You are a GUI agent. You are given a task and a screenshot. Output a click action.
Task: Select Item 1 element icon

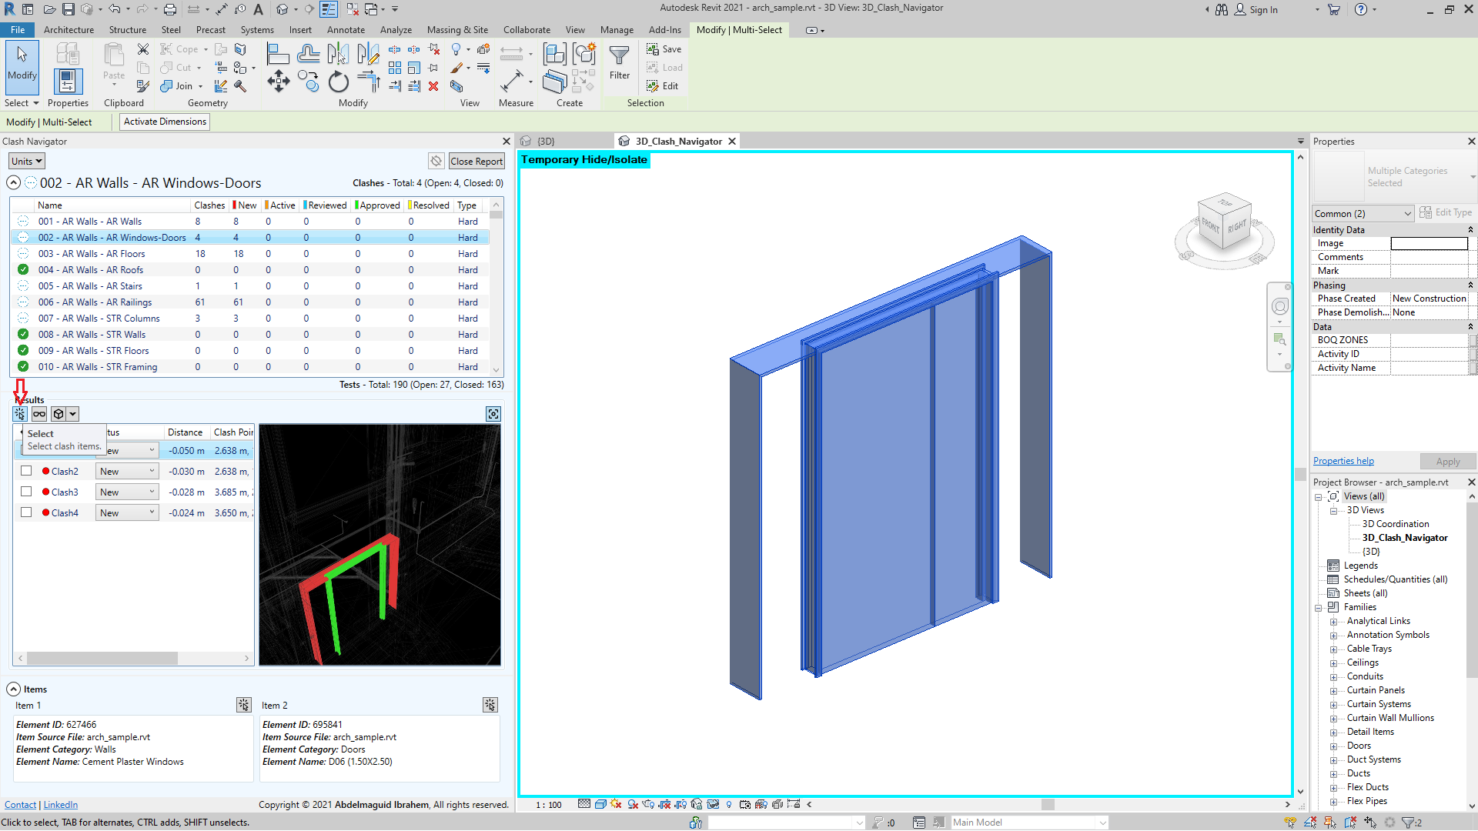point(243,705)
